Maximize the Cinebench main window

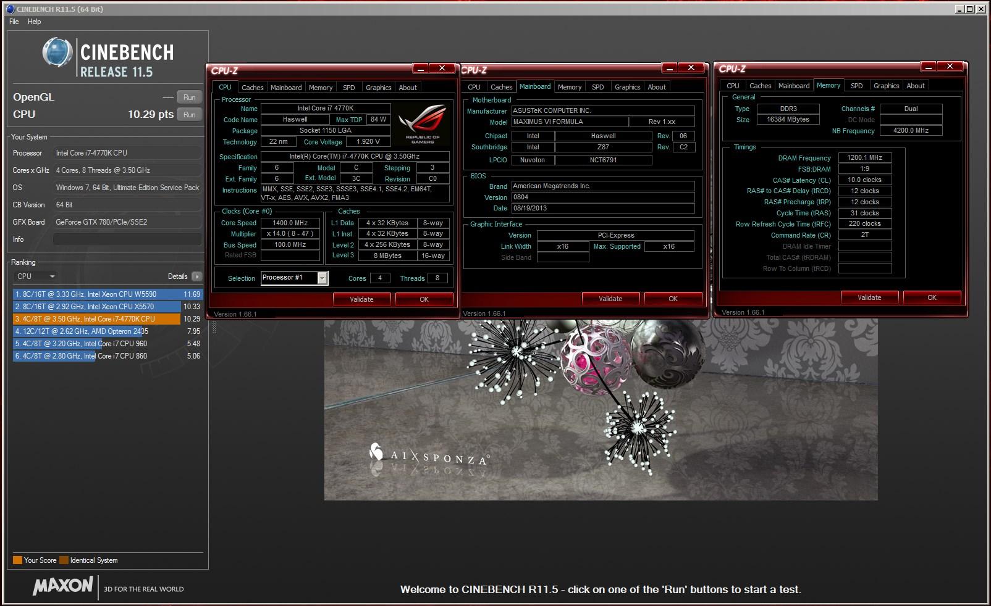[x=969, y=9]
